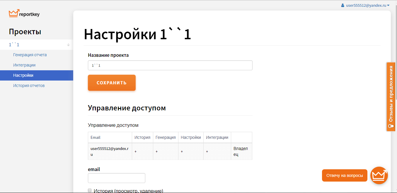Click the reportkey crown logo

14,13
